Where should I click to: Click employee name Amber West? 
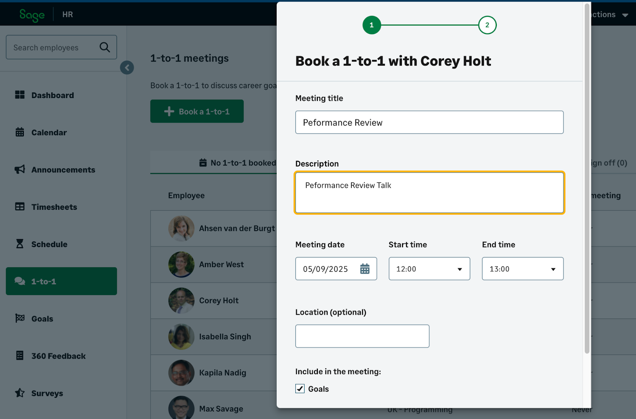[221, 265]
